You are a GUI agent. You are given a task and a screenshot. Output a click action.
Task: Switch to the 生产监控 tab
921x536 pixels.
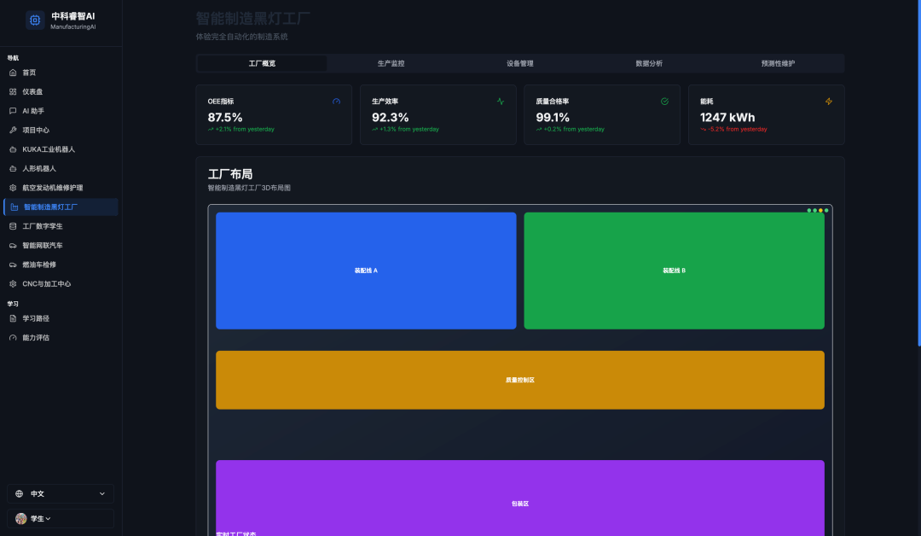pyautogui.click(x=391, y=63)
